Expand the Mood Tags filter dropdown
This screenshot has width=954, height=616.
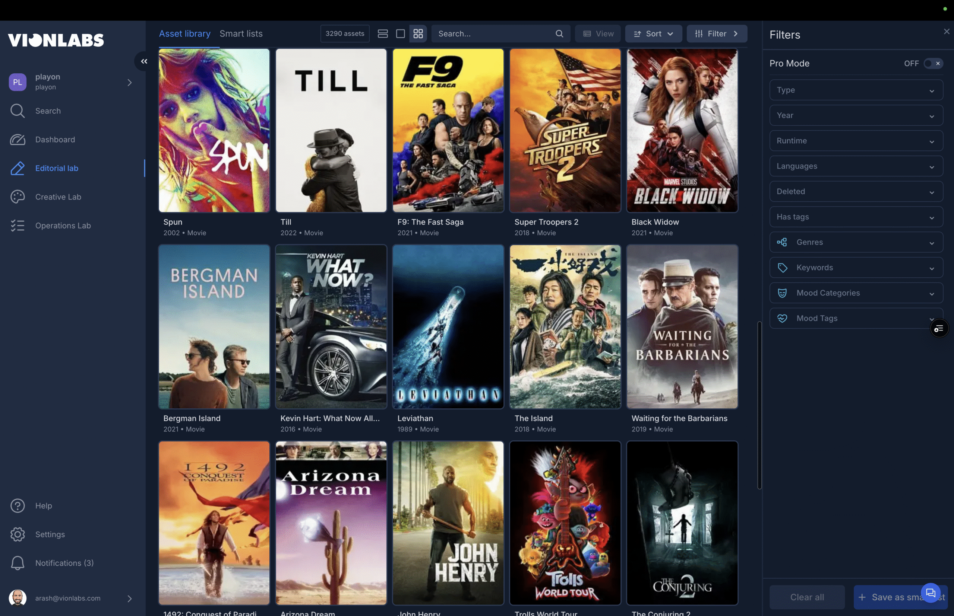pyautogui.click(x=856, y=318)
